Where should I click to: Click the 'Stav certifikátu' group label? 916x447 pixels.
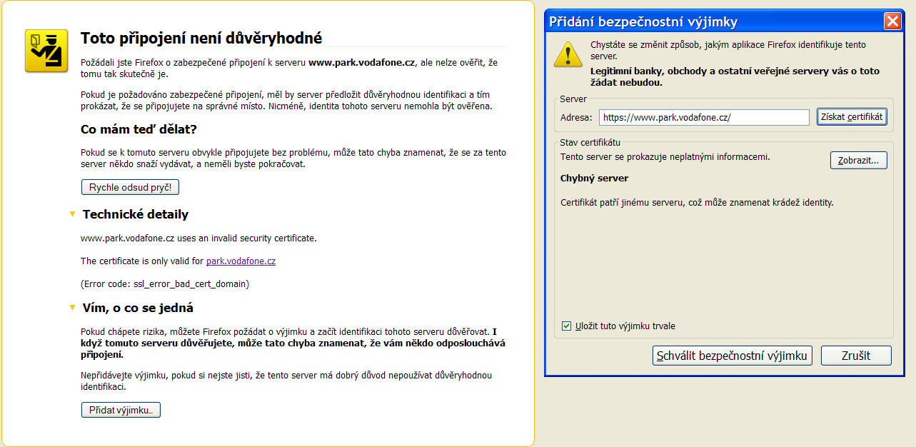pyautogui.click(x=590, y=143)
